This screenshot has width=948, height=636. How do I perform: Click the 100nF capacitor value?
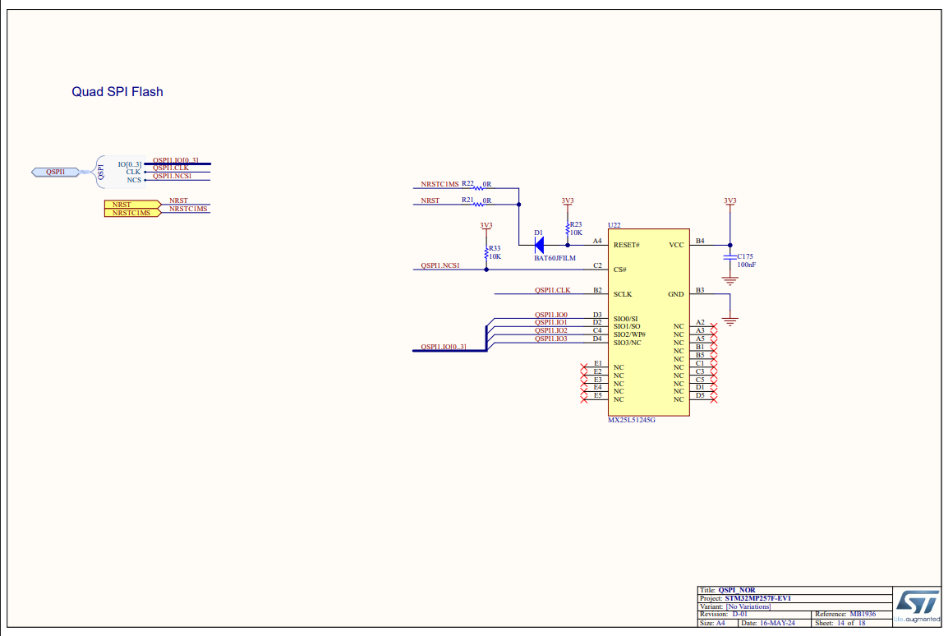746,265
